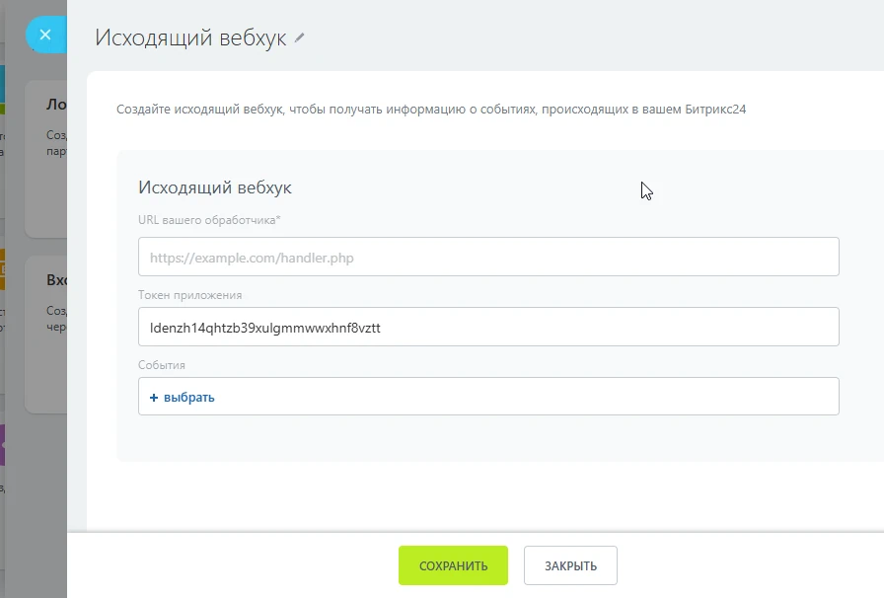Focus the "URL вашего обработчика" input field
The height and width of the screenshot is (598, 884).
pyautogui.click(x=488, y=258)
